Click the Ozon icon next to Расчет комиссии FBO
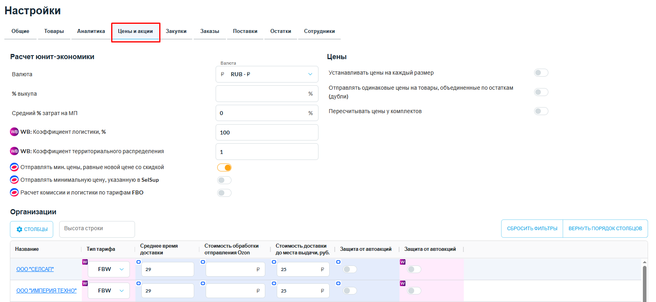656x302 pixels. 14,192
